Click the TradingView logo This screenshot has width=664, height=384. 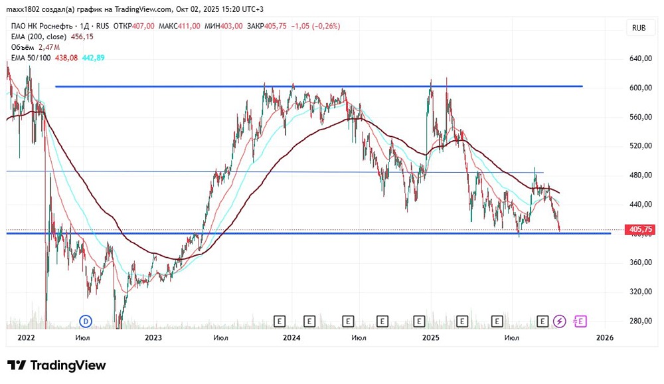(56, 365)
